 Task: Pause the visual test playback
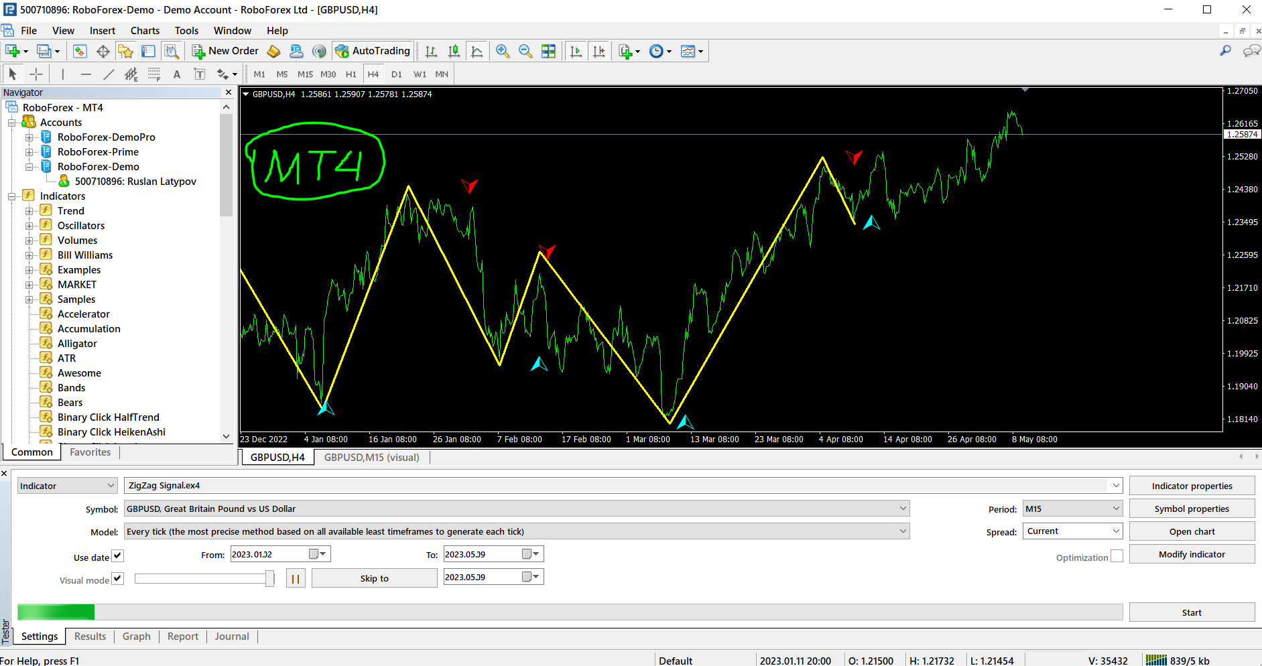[296, 578]
